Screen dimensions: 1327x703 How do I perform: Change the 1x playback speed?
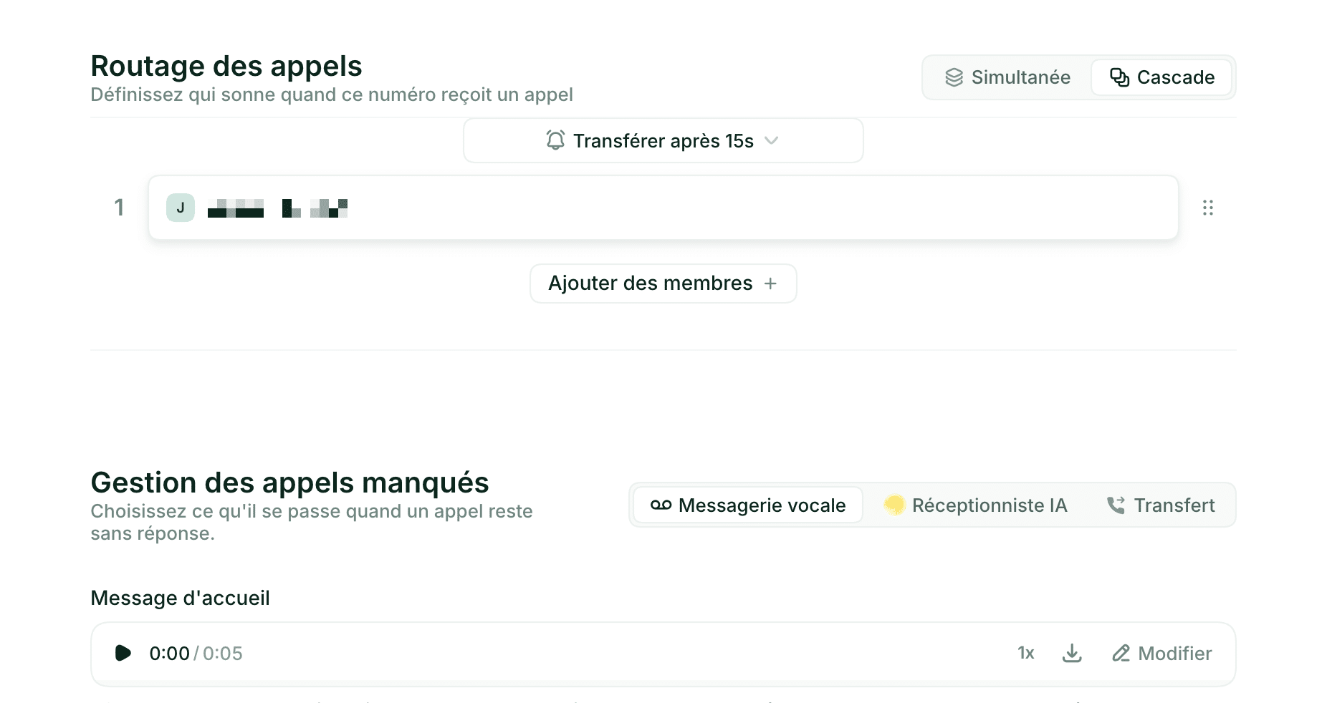1026,653
